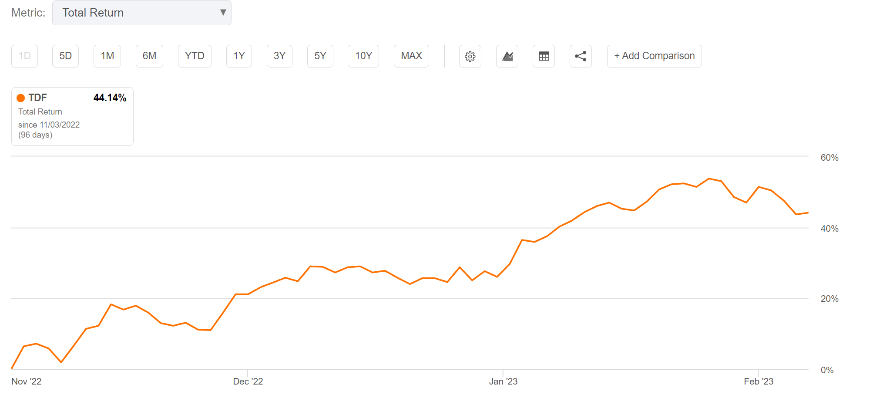
Task: Click the TDF ticker label
Action: pos(37,98)
